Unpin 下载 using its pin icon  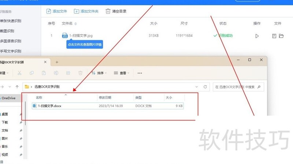pos(21,122)
